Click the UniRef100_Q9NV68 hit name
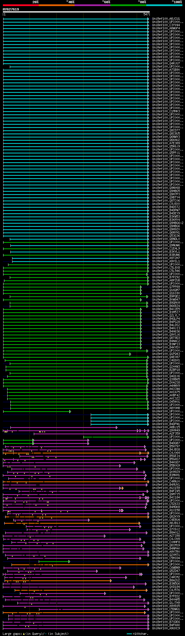 coord(166,188)
